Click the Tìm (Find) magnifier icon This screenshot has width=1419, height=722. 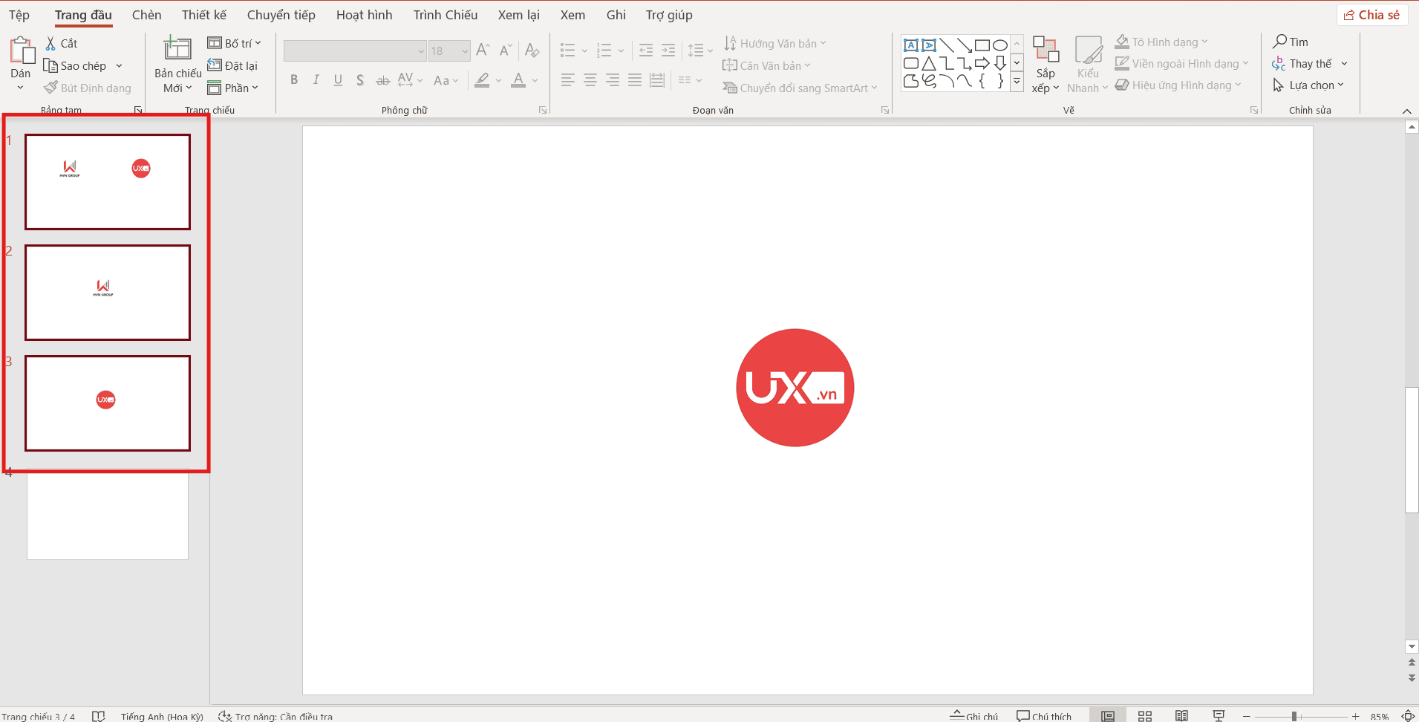pyautogui.click(x=1280, y=42)
